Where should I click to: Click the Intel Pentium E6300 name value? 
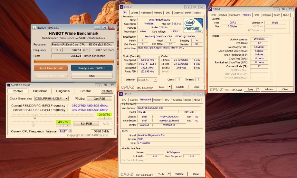(159, 20)
